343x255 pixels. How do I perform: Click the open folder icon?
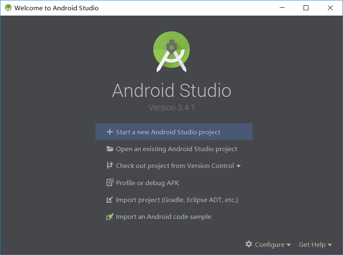110,149
